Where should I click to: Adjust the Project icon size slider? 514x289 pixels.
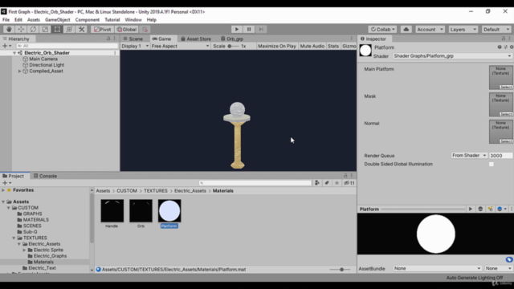(341, 270)
